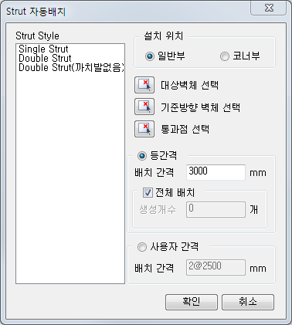Cancel the dialog with 취소
This screenshot has height=325, width=292.
[248, 302]
